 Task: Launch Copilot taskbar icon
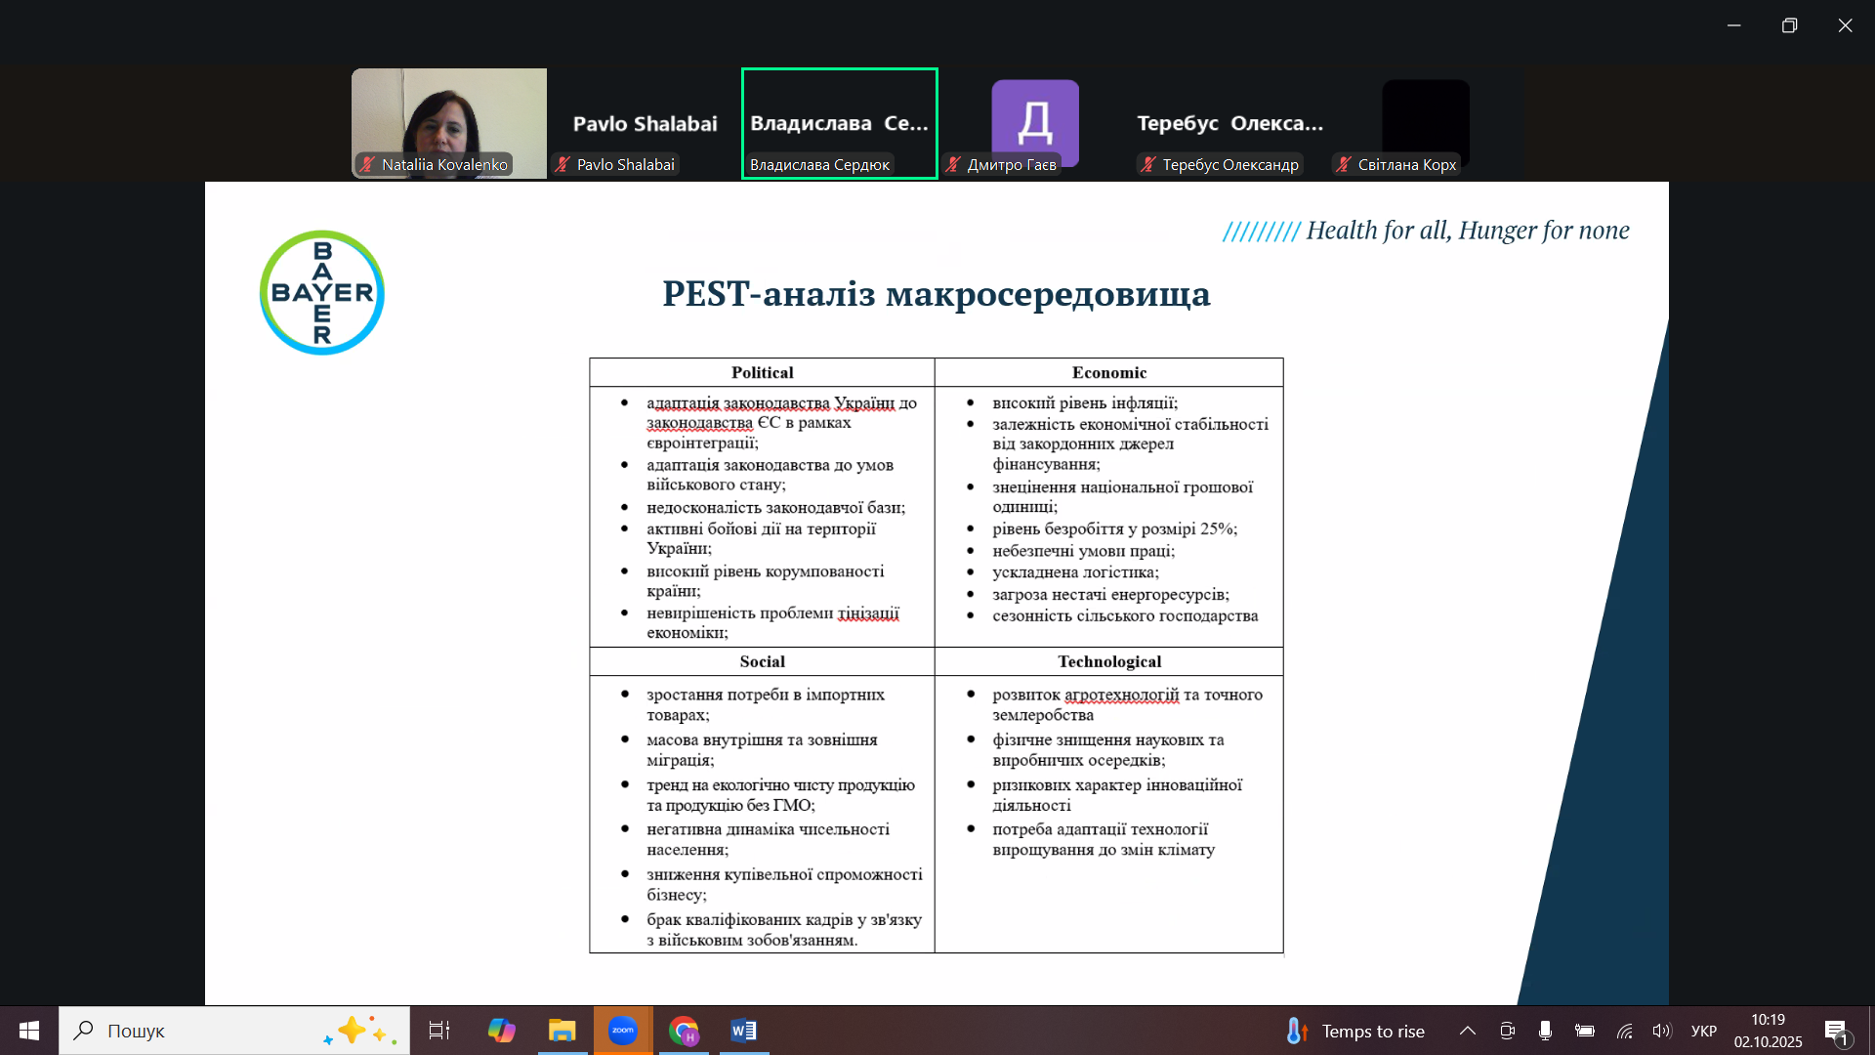point(501,1031)
